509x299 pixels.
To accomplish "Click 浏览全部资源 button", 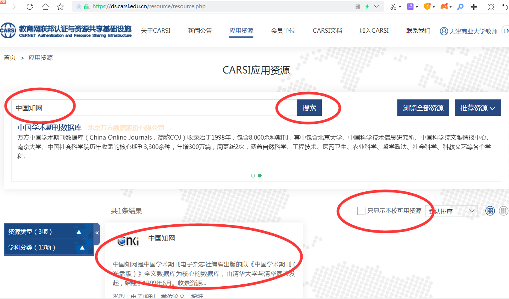I will [x=423, y=108].
